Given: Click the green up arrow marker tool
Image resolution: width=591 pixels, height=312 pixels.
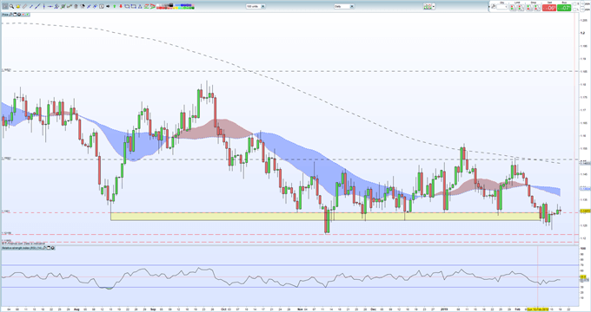Looking at the screenshot, I should [x=114, y=6].
